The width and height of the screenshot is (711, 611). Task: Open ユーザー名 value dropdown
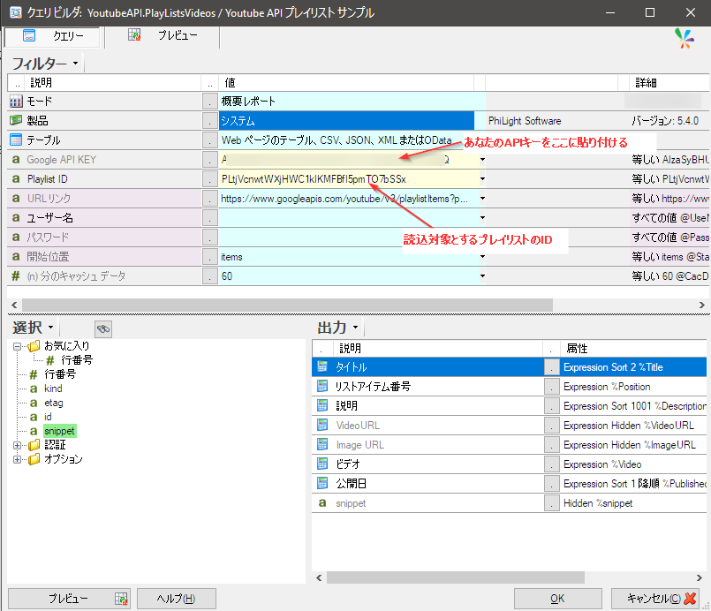(482, 218)
